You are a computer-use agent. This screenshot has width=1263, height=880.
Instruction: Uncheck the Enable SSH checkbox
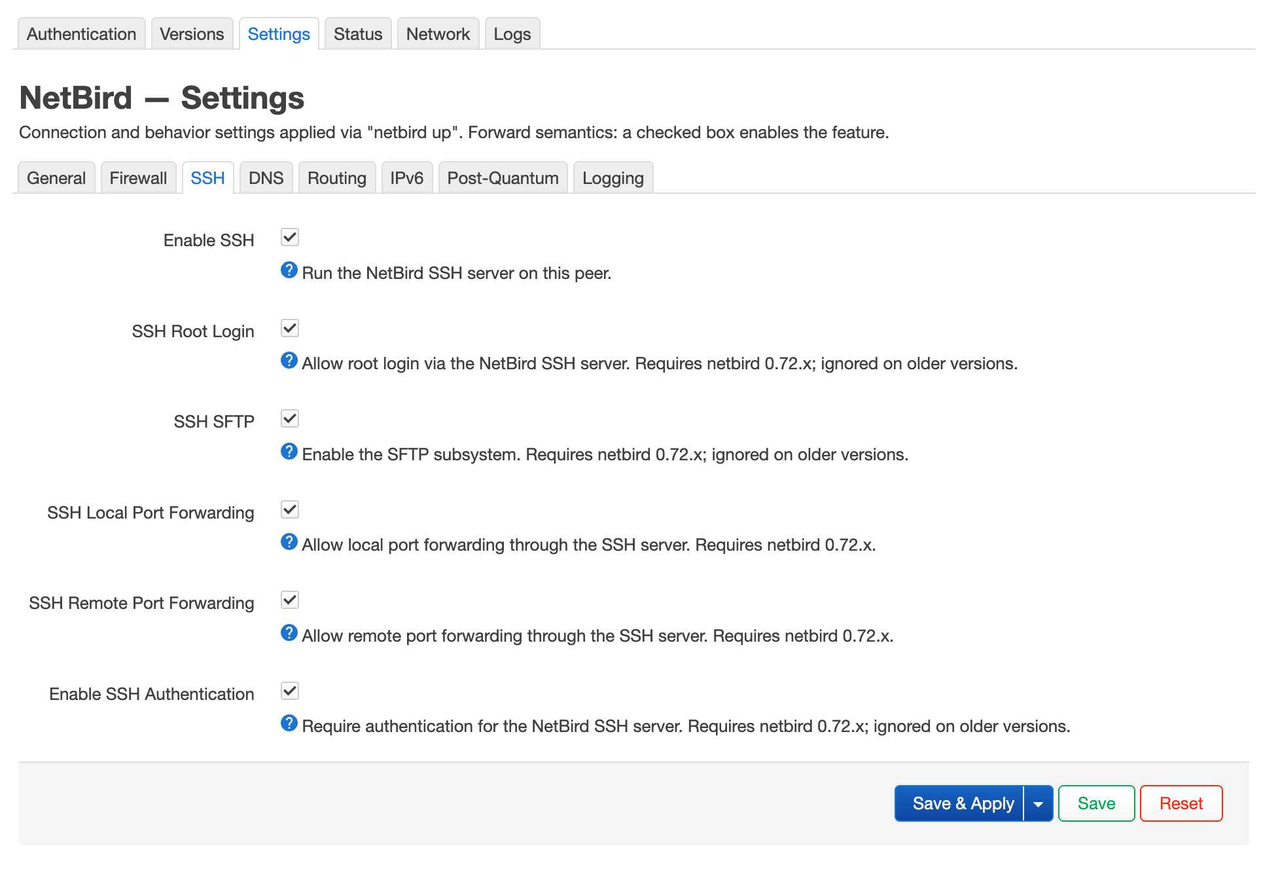click(290, 237)
